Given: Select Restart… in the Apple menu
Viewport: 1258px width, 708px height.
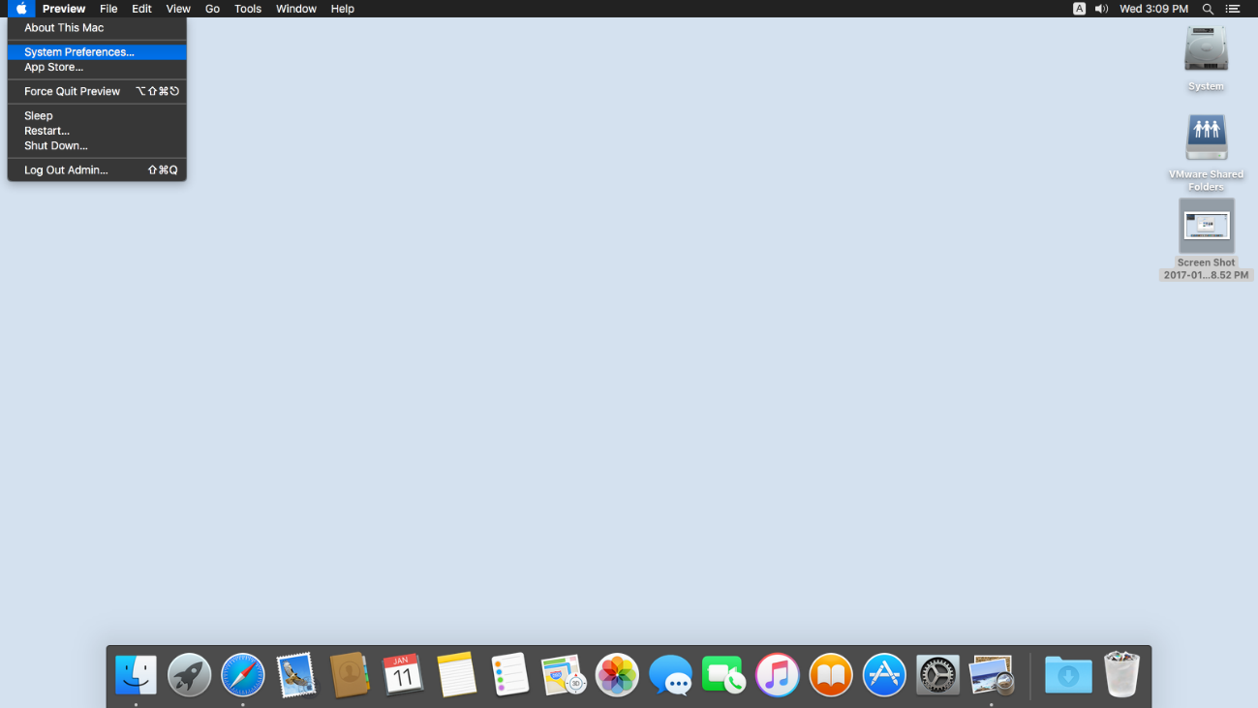Looking at the screenshot, I should tap(46, 131).
